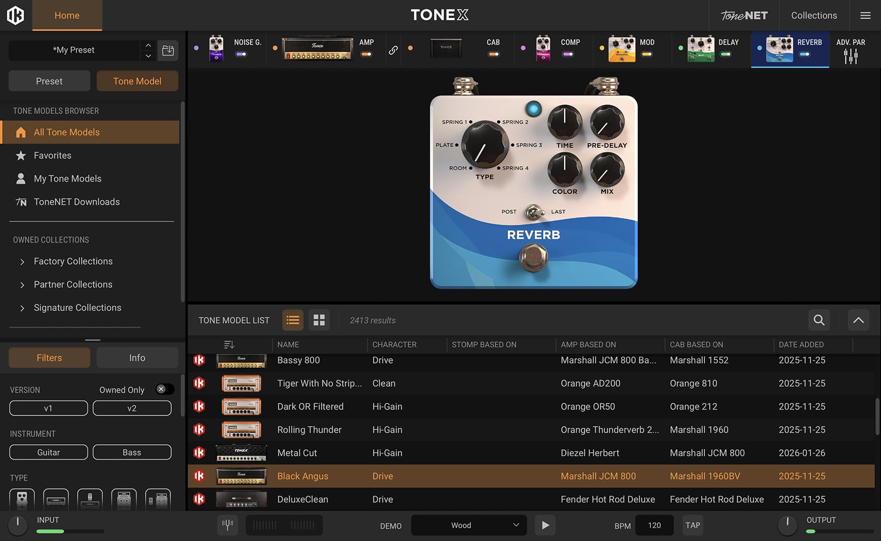
Task: Toggle the Delay effect power switch
Action: 725,54
